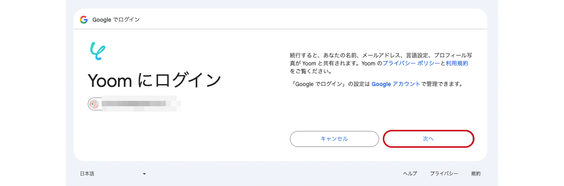Click the Yoom app logo
The width and height of the screenshot is (564, 186).
click(x=97, y=51)
